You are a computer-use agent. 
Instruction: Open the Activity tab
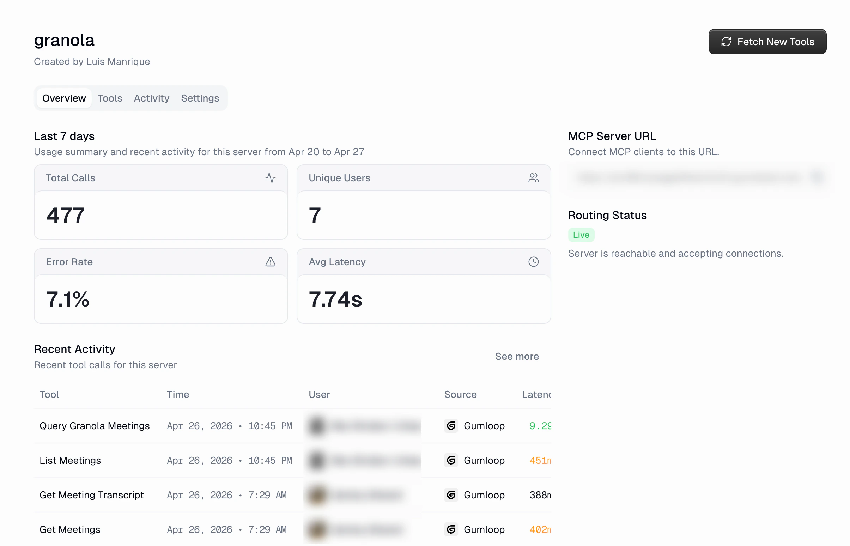click(x=151, y=98)
